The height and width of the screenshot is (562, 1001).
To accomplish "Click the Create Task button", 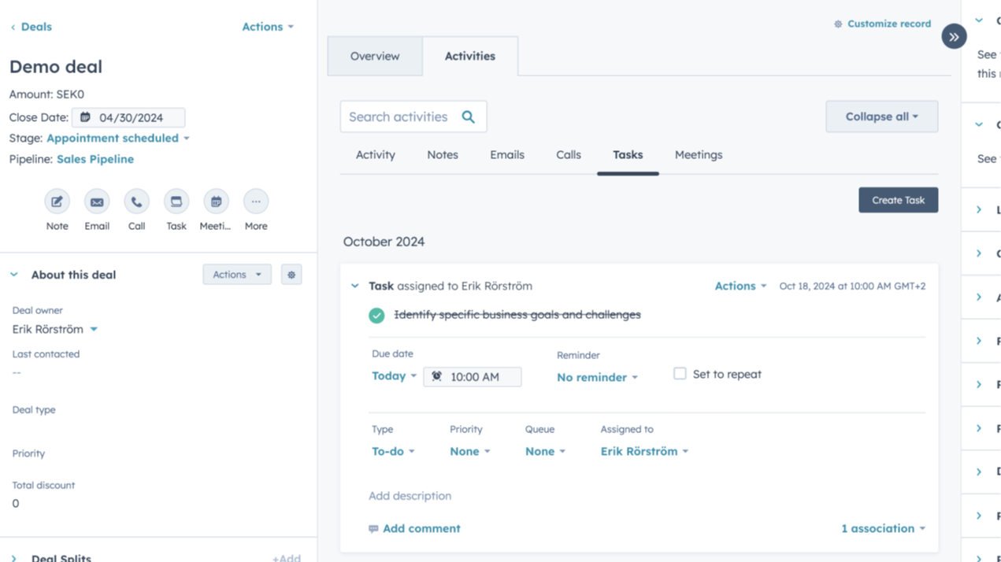I will point(898,200).
